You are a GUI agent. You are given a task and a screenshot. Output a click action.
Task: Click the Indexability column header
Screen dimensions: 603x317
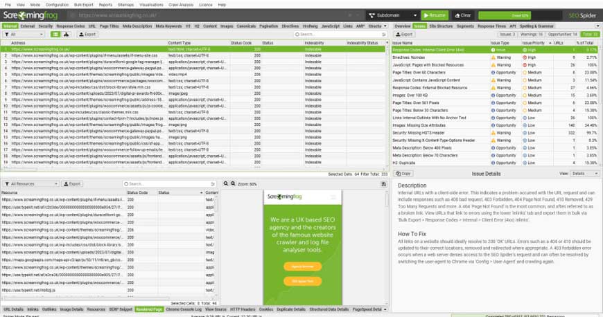[324, 43]
